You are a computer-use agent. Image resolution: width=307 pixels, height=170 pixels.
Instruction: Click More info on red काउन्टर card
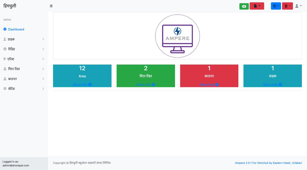point(209,85)
